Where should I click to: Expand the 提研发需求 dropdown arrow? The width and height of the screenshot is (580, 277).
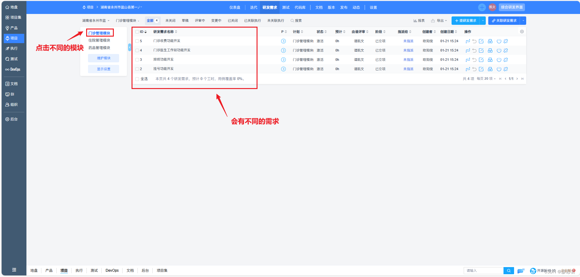[483, 20]
